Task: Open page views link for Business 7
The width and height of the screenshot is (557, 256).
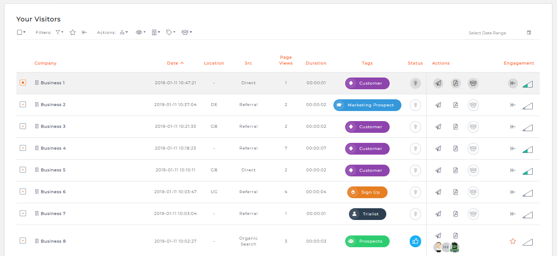Action: (286, 213)
